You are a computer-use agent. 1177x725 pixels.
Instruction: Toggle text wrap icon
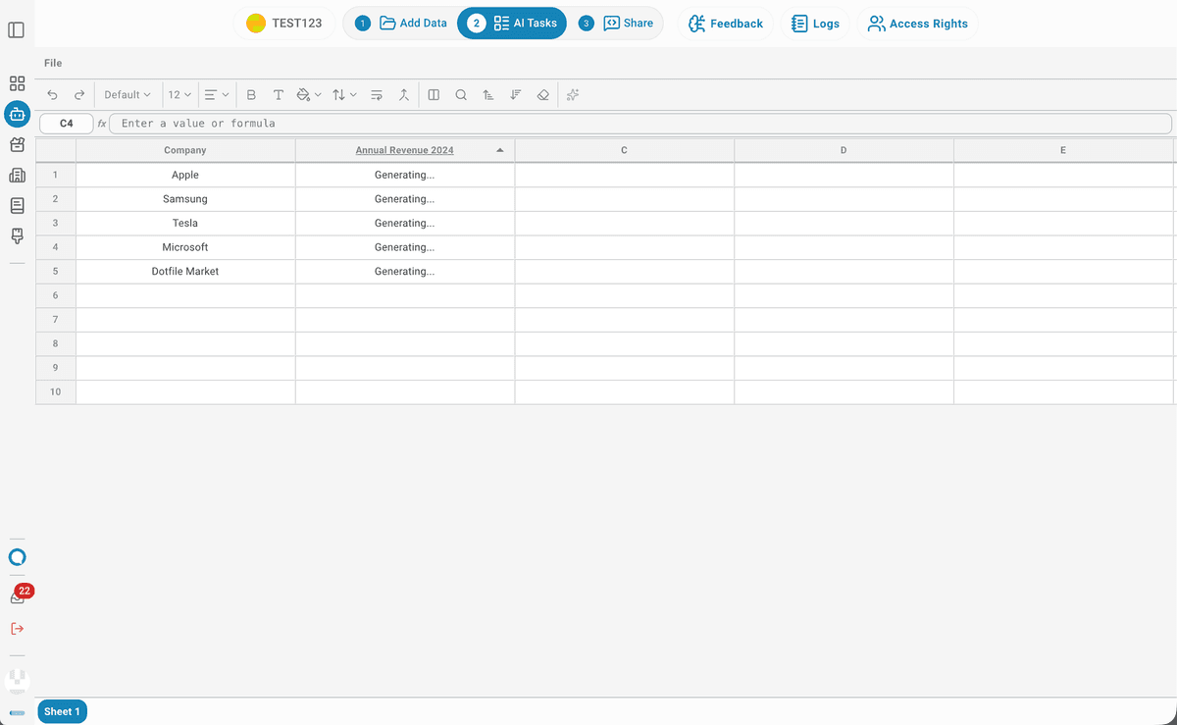(x=377, y=95)
